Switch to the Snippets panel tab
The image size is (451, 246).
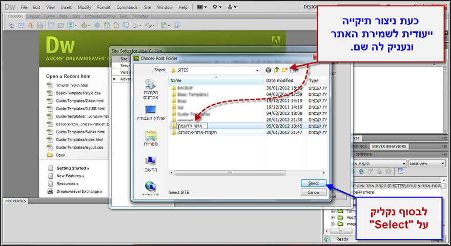(x=363, y=154)
